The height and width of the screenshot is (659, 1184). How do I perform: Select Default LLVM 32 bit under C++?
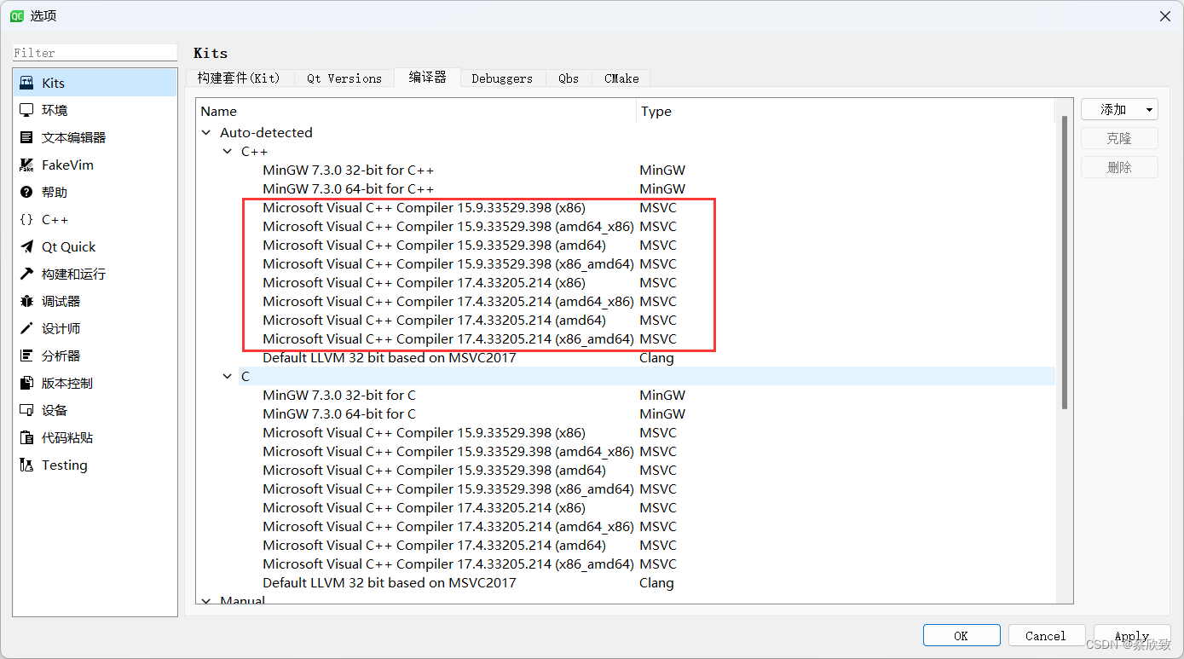390,358
